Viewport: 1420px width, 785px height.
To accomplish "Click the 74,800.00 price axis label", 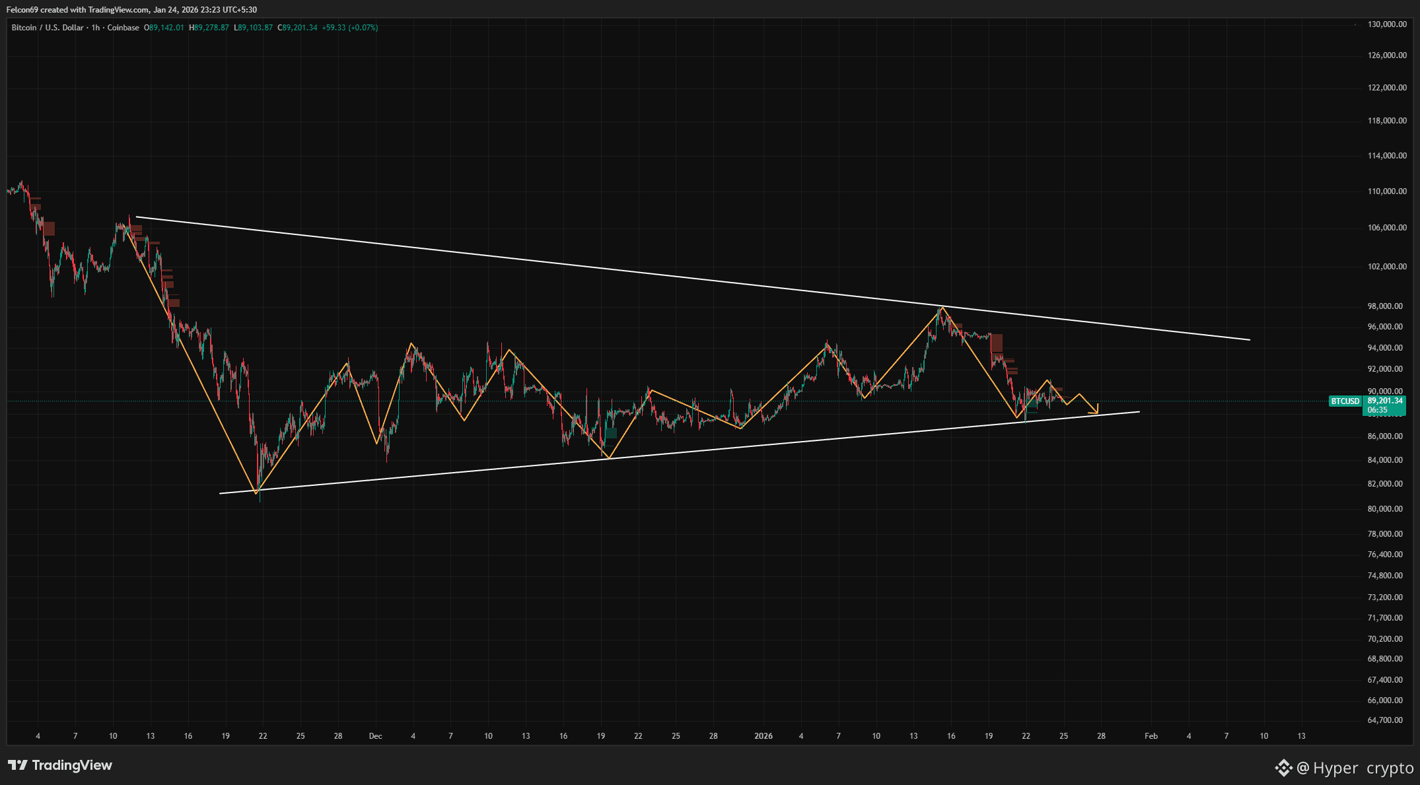I will pos(1385,576).
